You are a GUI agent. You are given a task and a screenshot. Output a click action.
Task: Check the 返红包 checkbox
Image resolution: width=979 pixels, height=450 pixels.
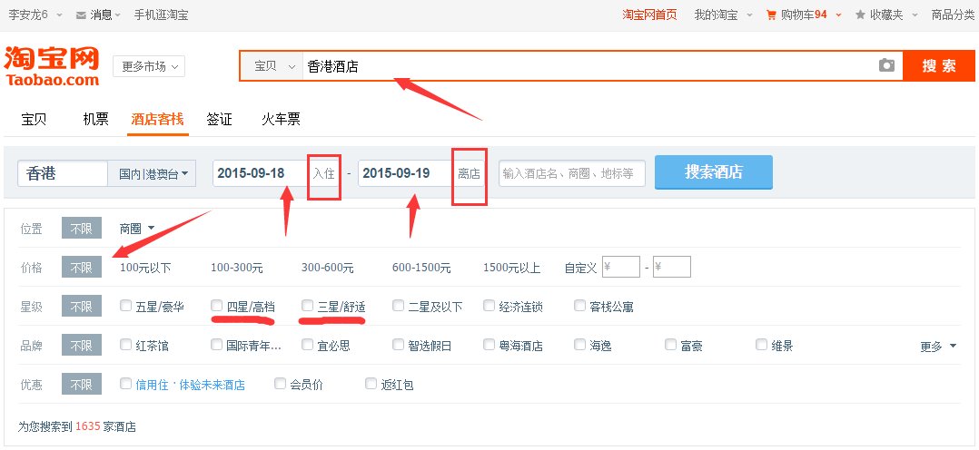(x=371, y=383)
